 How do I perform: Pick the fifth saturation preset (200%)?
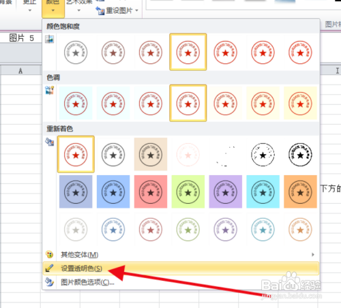pos(226,52)
